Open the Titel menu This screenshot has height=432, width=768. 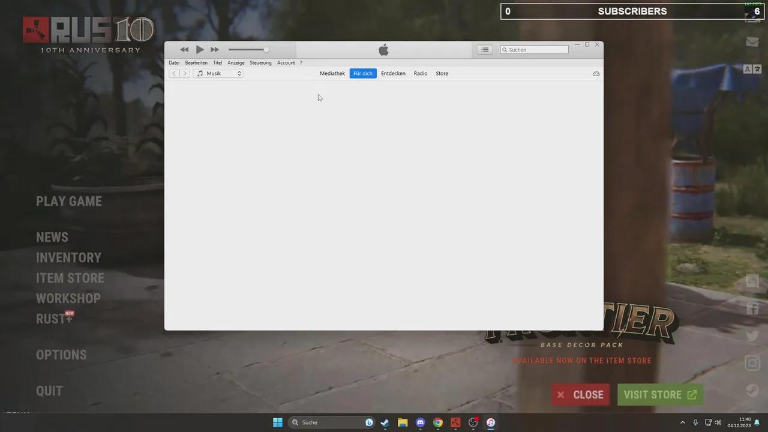click(217, 62)
